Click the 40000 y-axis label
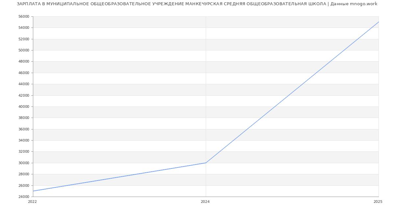This screenshot has height=213, width=395. coord(24,106)
